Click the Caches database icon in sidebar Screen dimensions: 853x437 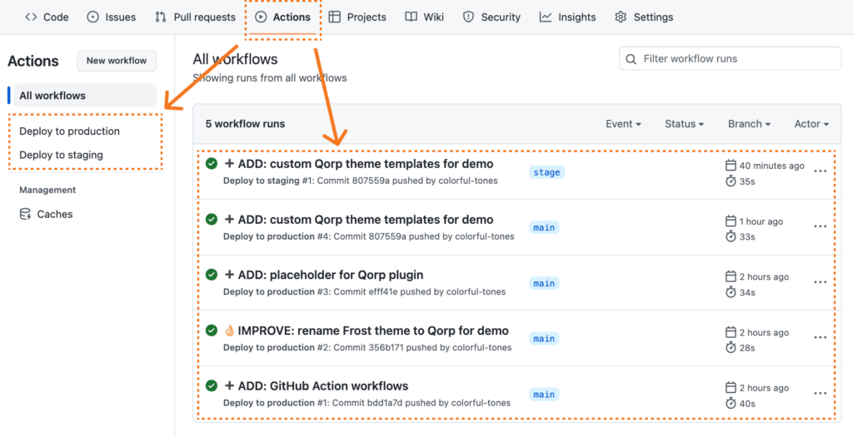click(25, 214)
